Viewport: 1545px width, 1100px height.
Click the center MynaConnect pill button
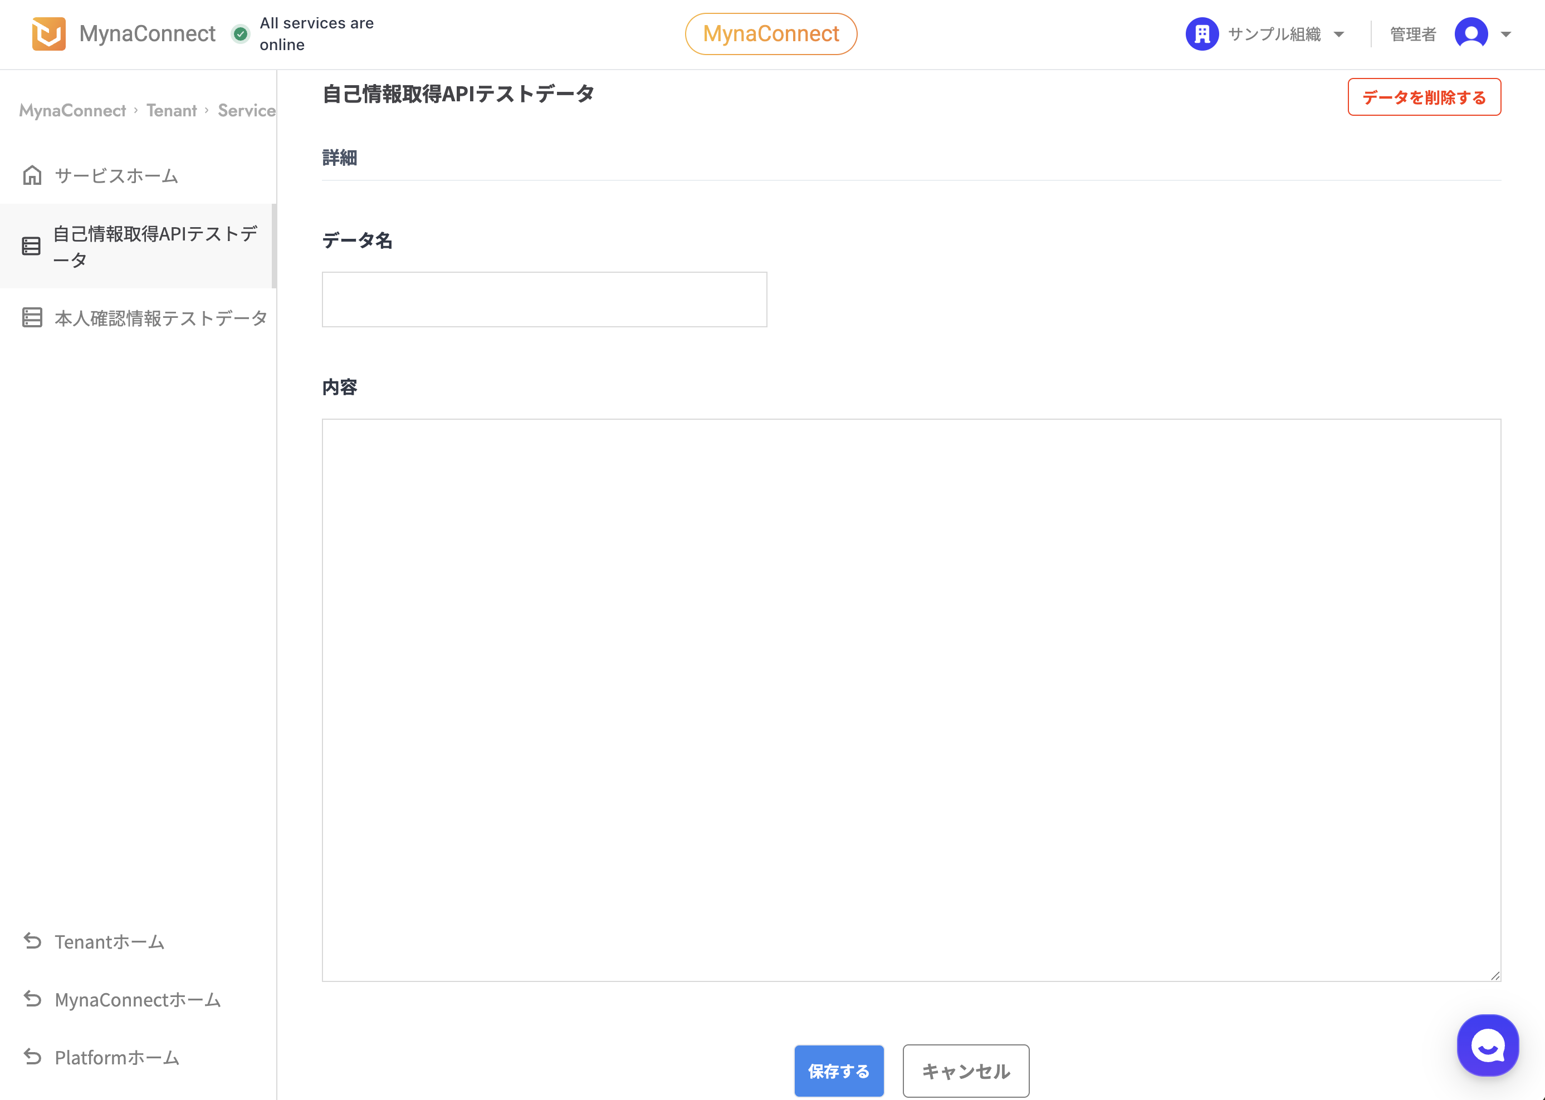(x=771, y=34)
